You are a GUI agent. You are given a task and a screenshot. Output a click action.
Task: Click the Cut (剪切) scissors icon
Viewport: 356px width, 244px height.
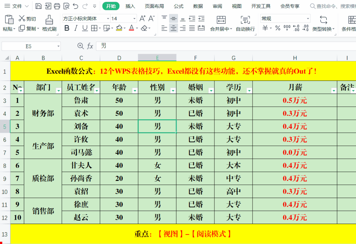click(22, 19)
